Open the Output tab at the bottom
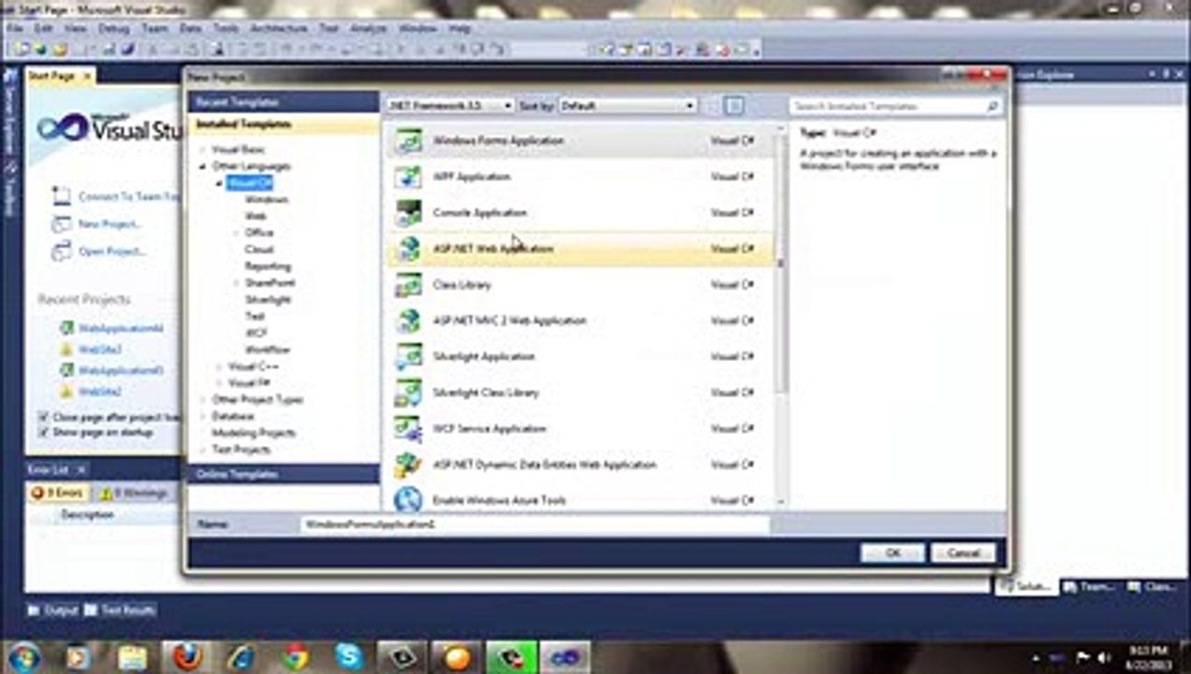 52,610
